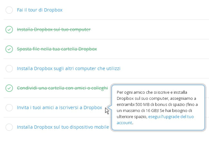This screenshot has width=209, height=144.
Task: Click empty circle beside "Installa Dropbox sul tuo dispositivo mobile"
Action: 9,127
